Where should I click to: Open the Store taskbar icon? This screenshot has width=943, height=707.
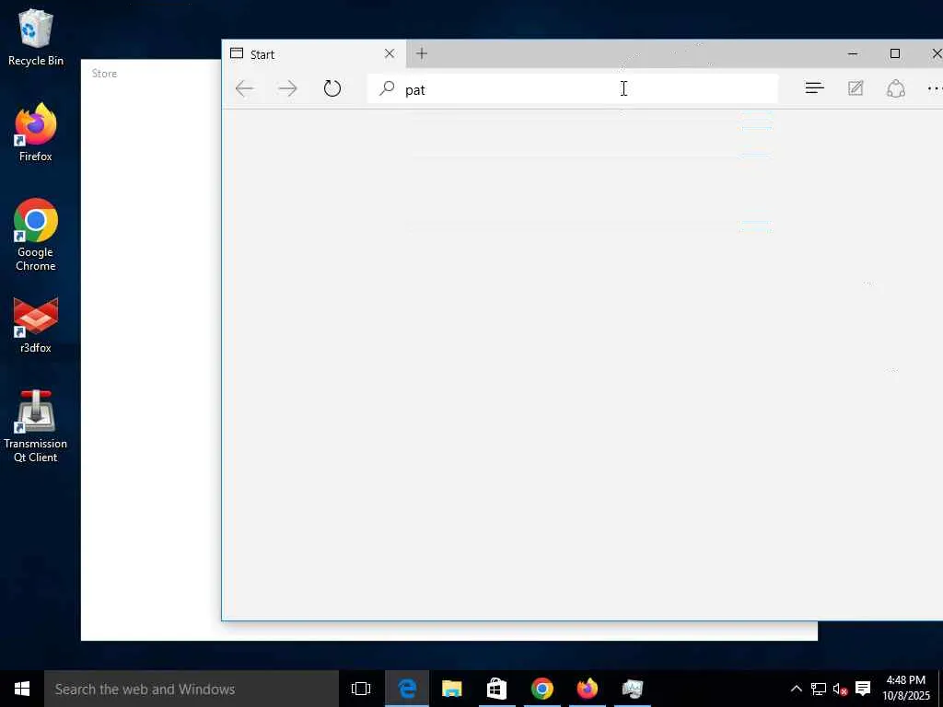(x=496, y=689)
